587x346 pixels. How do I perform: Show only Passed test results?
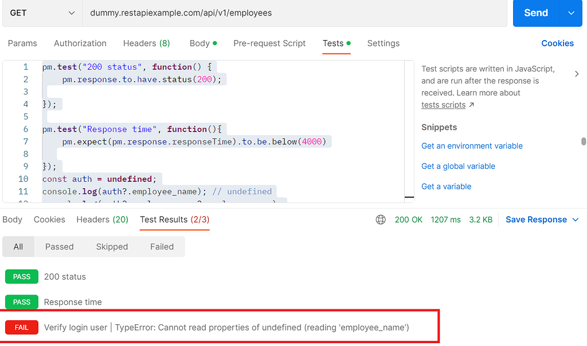click(60, 246)
